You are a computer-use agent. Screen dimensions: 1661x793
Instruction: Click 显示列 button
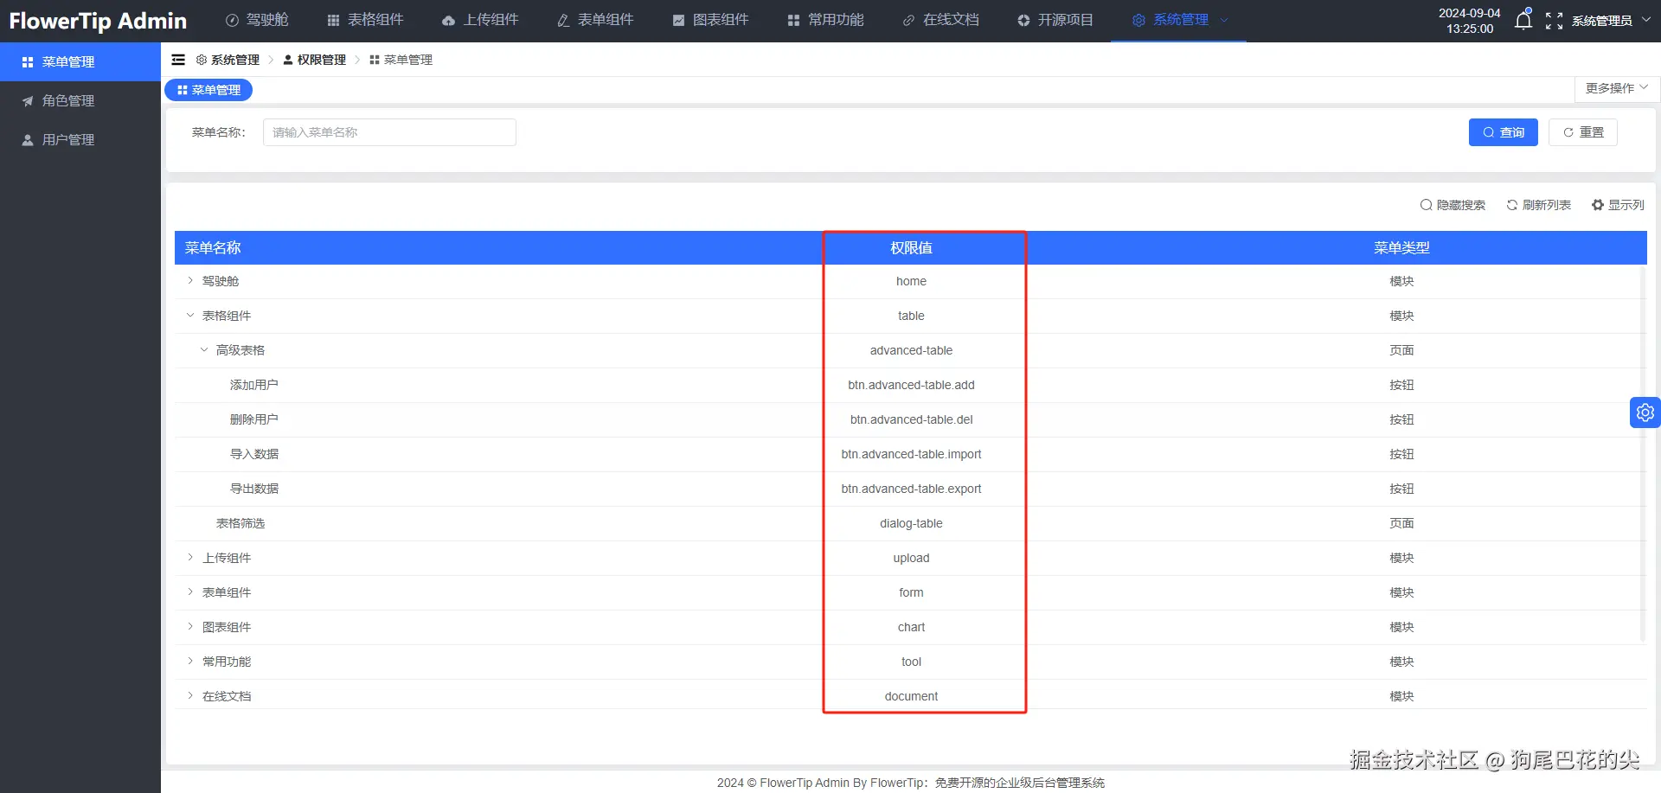tap(1618, 205)
